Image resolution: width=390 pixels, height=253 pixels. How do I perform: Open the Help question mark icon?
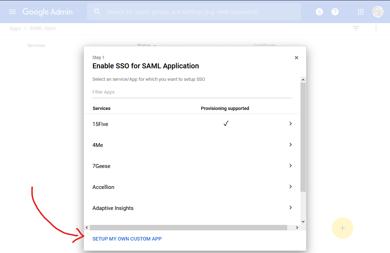pos(335,12)
